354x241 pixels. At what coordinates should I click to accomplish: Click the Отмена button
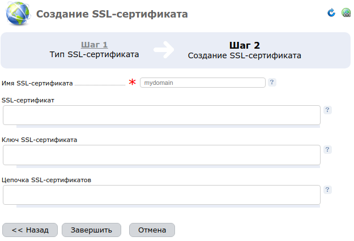(152, 230)
